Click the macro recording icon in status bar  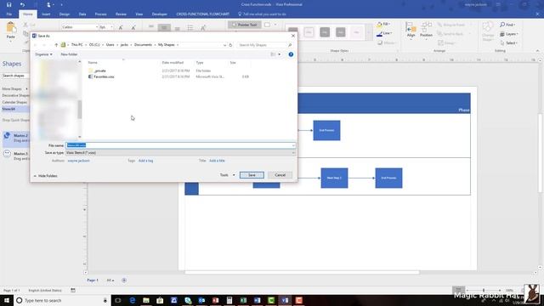pos(73,290)
